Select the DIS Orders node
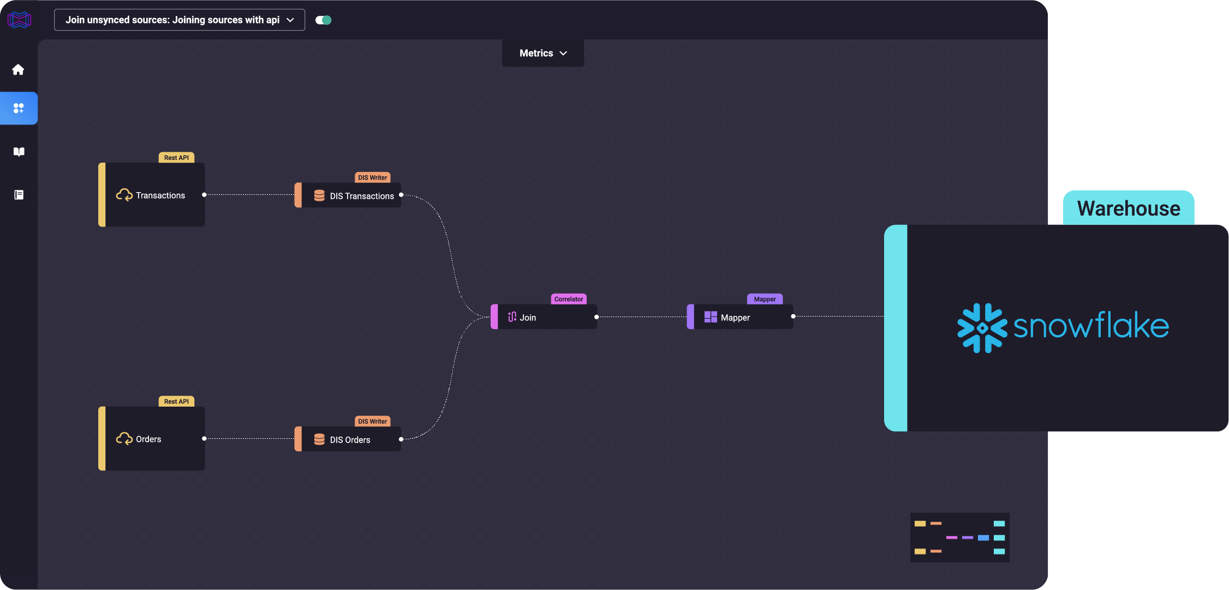 click(x=348, y=439)
